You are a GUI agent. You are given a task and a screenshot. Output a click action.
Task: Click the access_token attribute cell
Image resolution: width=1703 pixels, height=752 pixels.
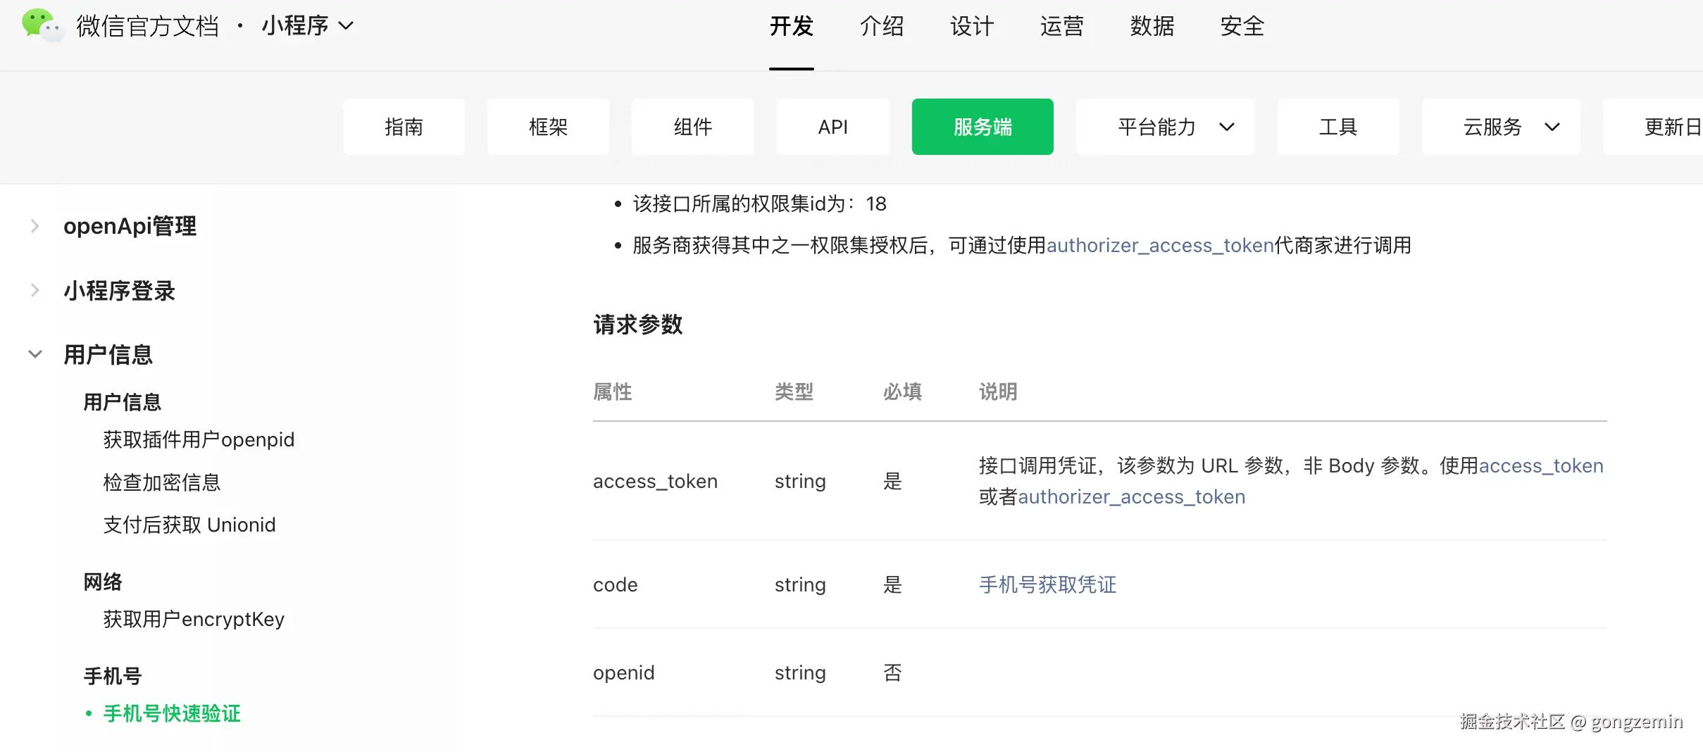(656, 481)
